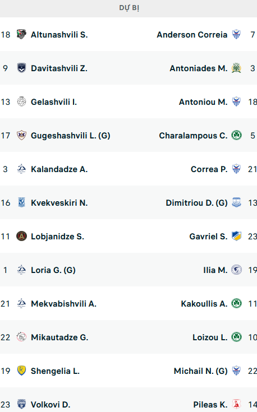Click the red club crest by Pileas K.
The image size is (257, 412).
tap(236, 404)
